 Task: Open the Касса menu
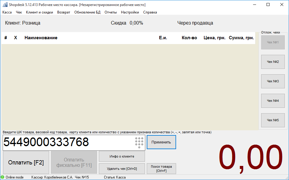[7, 12]
